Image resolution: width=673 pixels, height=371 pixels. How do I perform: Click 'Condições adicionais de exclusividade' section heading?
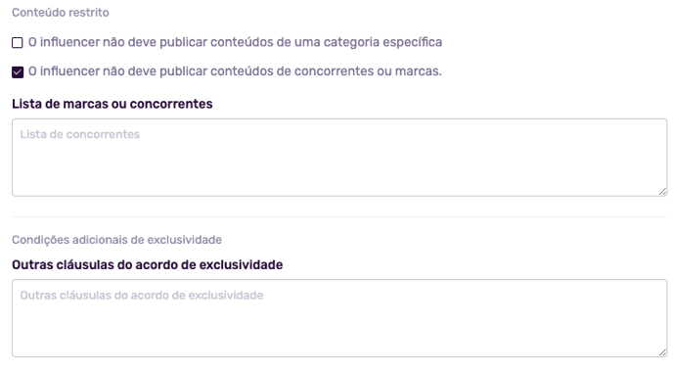(x=116, y=240)
